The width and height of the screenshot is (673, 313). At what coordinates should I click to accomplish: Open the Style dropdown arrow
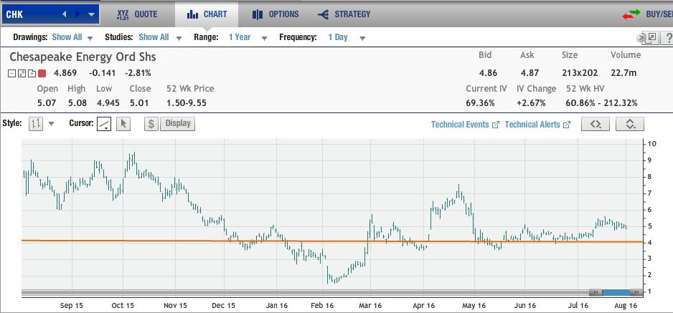pos(52,124)
